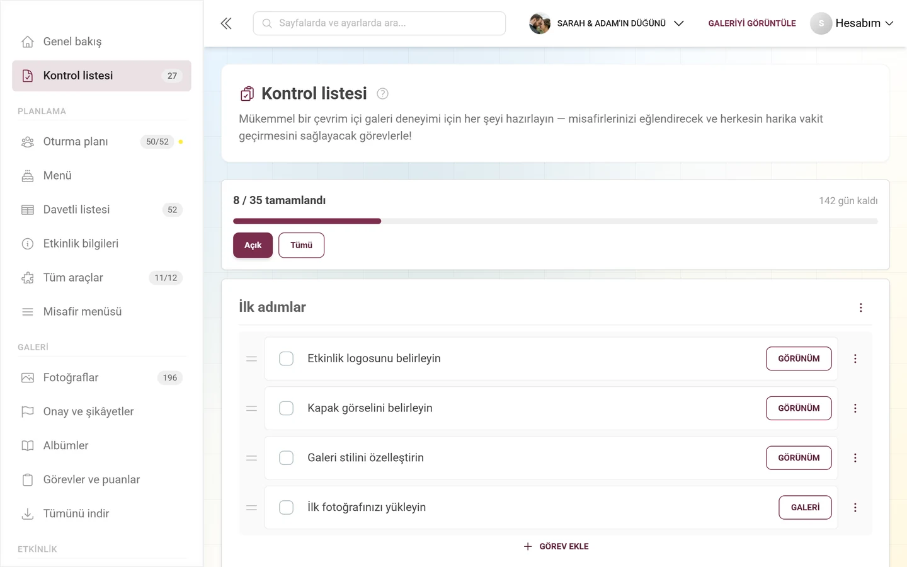The width and height of the screenshot is (907, 567).
Task: Click GÖREV EKLE to add task
Action: click(556, 547)
